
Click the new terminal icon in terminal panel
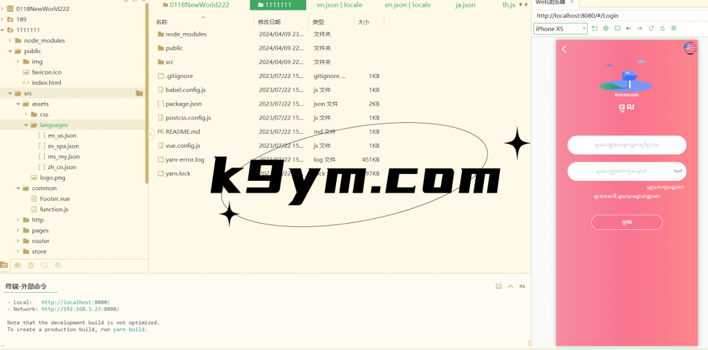[x=499, y=286]
